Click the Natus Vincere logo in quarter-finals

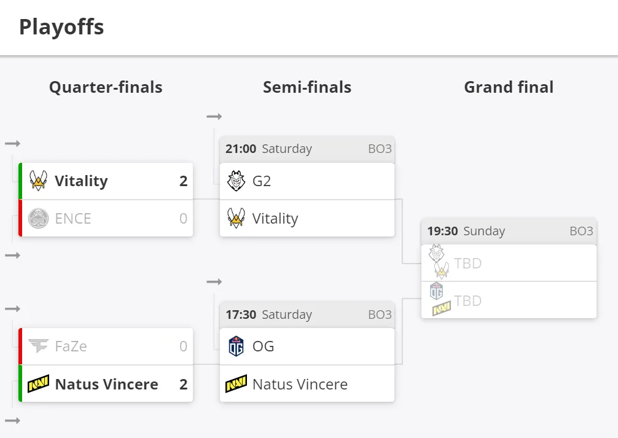click(x=38, y=383)
